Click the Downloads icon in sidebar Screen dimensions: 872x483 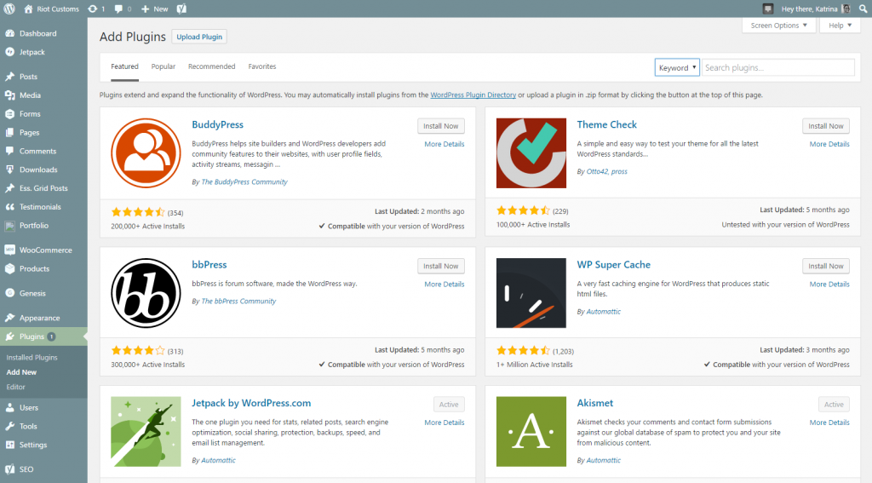coord(10,170)
